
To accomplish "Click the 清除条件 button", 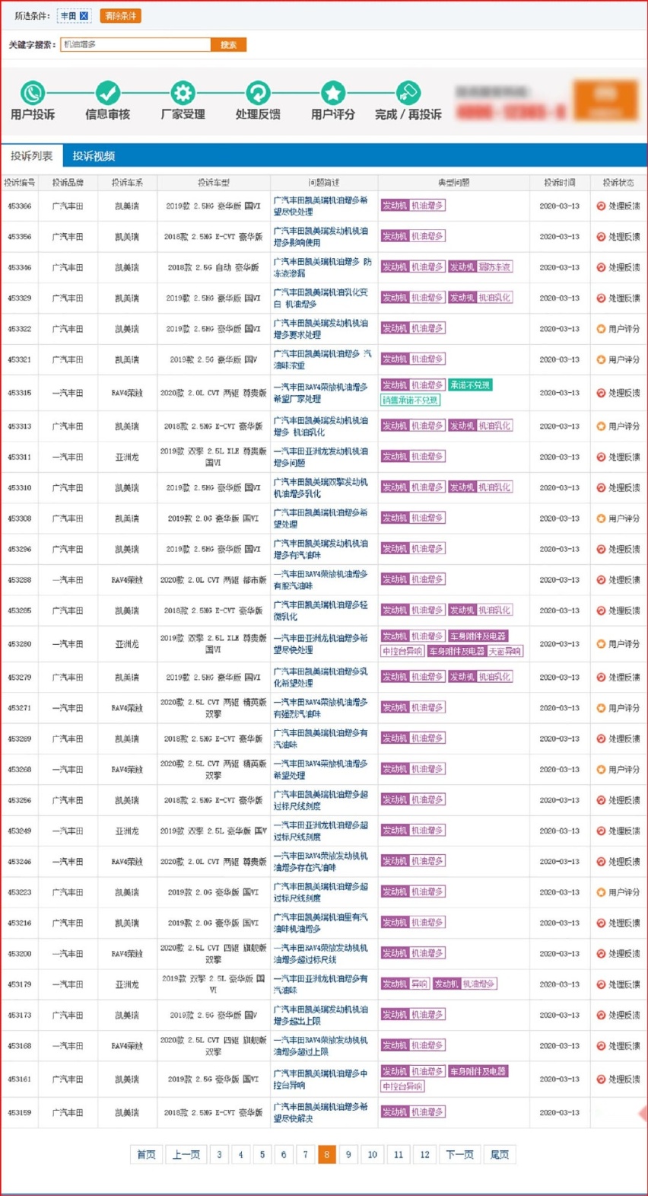I will click(120, 15).
